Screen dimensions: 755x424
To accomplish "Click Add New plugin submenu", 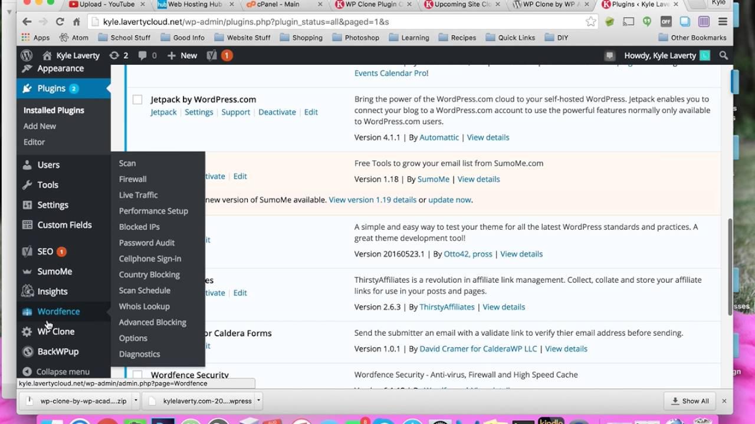I will (40, 126).
